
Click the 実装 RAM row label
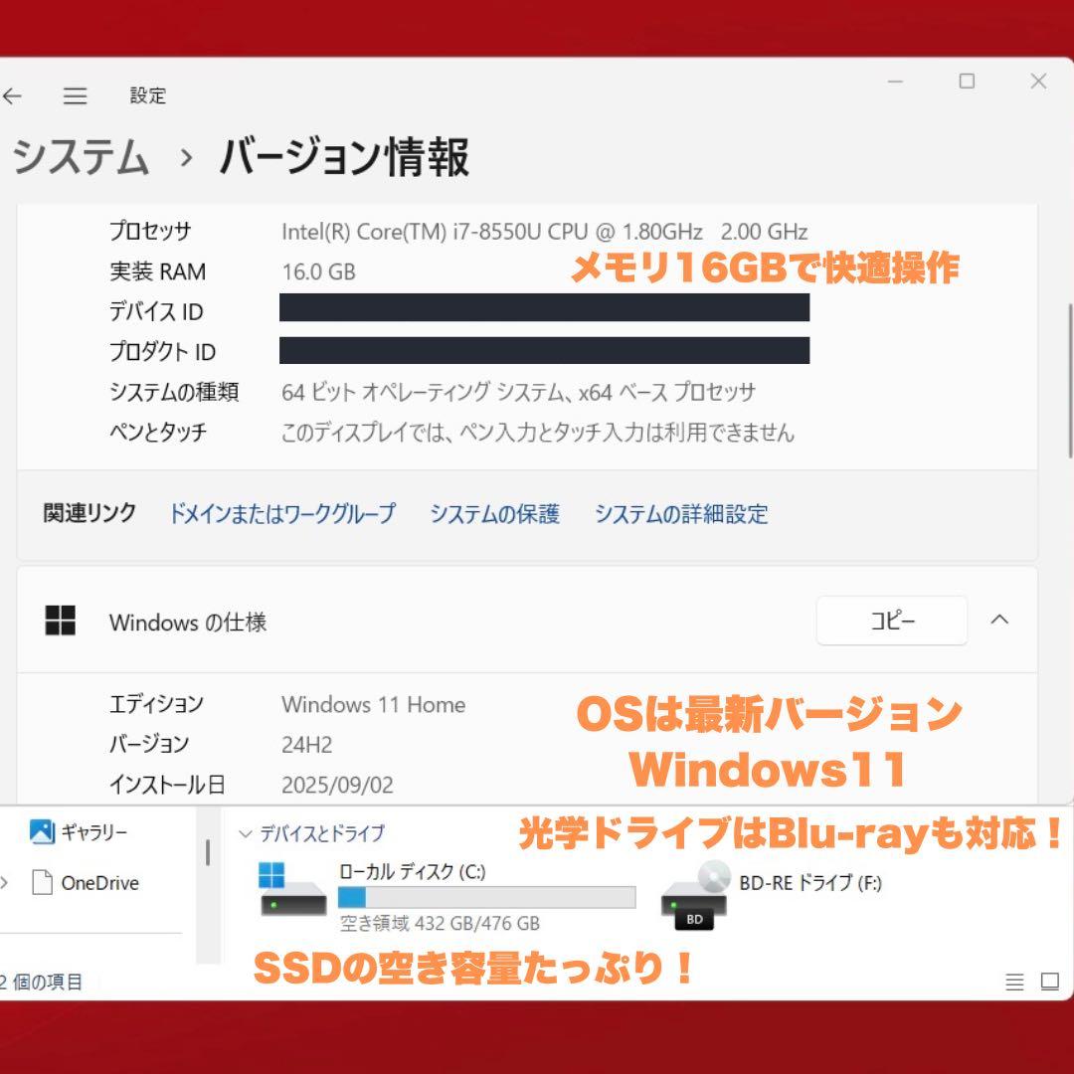point(157,271)
